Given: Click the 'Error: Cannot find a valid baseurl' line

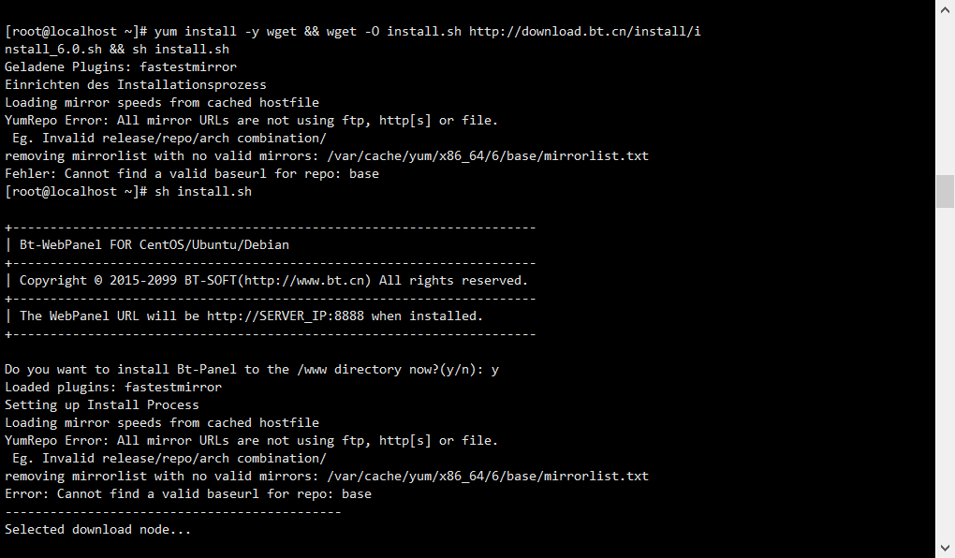Looking at the screenshot, I should (x=187, y=494).
